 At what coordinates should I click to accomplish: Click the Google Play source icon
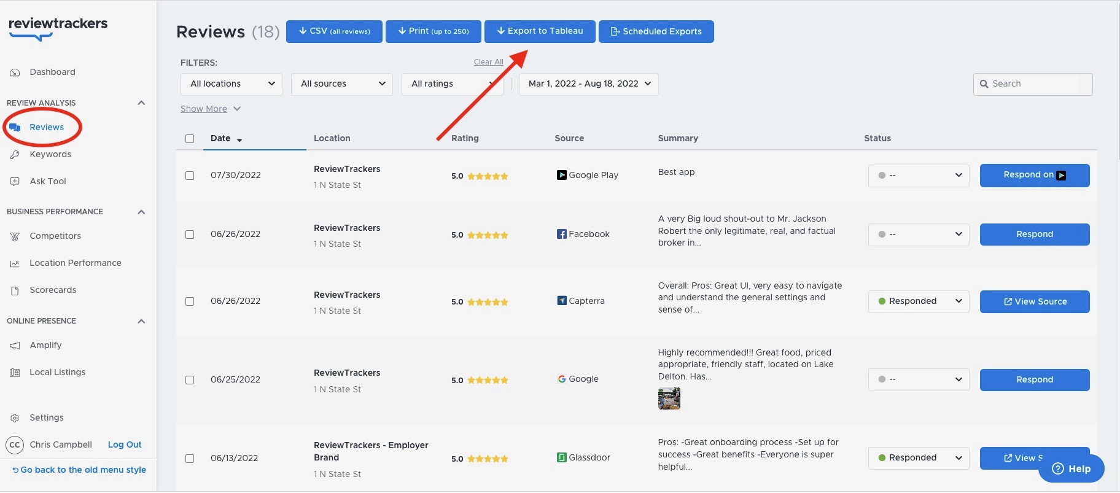tap(561, 175)
